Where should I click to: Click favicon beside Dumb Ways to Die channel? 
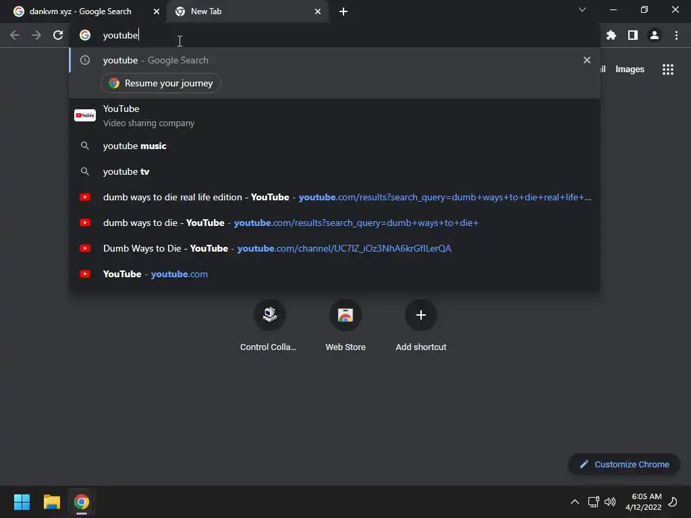[x=85, y=248]
